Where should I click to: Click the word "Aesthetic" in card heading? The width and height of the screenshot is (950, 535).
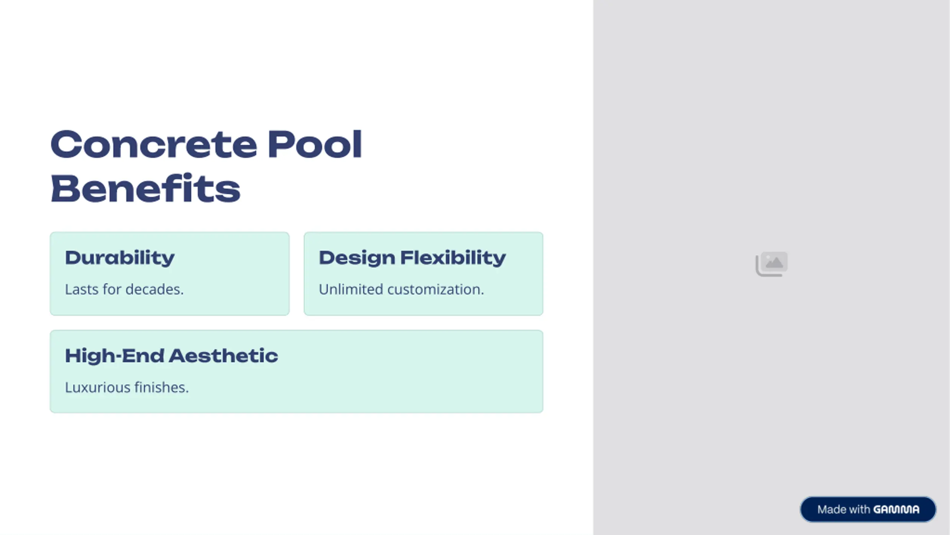pos(223,356)
